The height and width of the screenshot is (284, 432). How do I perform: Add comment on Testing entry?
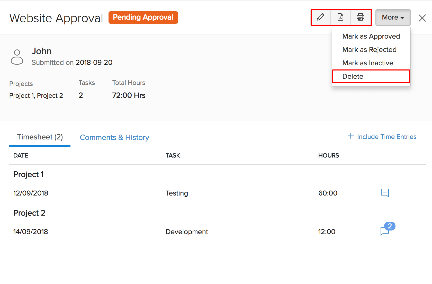[x=385, y=193]
